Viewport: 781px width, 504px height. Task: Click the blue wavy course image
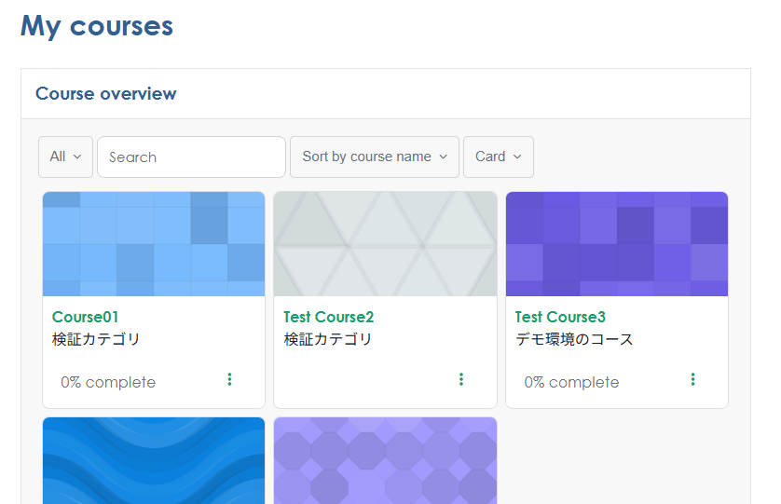pos(154,460)
